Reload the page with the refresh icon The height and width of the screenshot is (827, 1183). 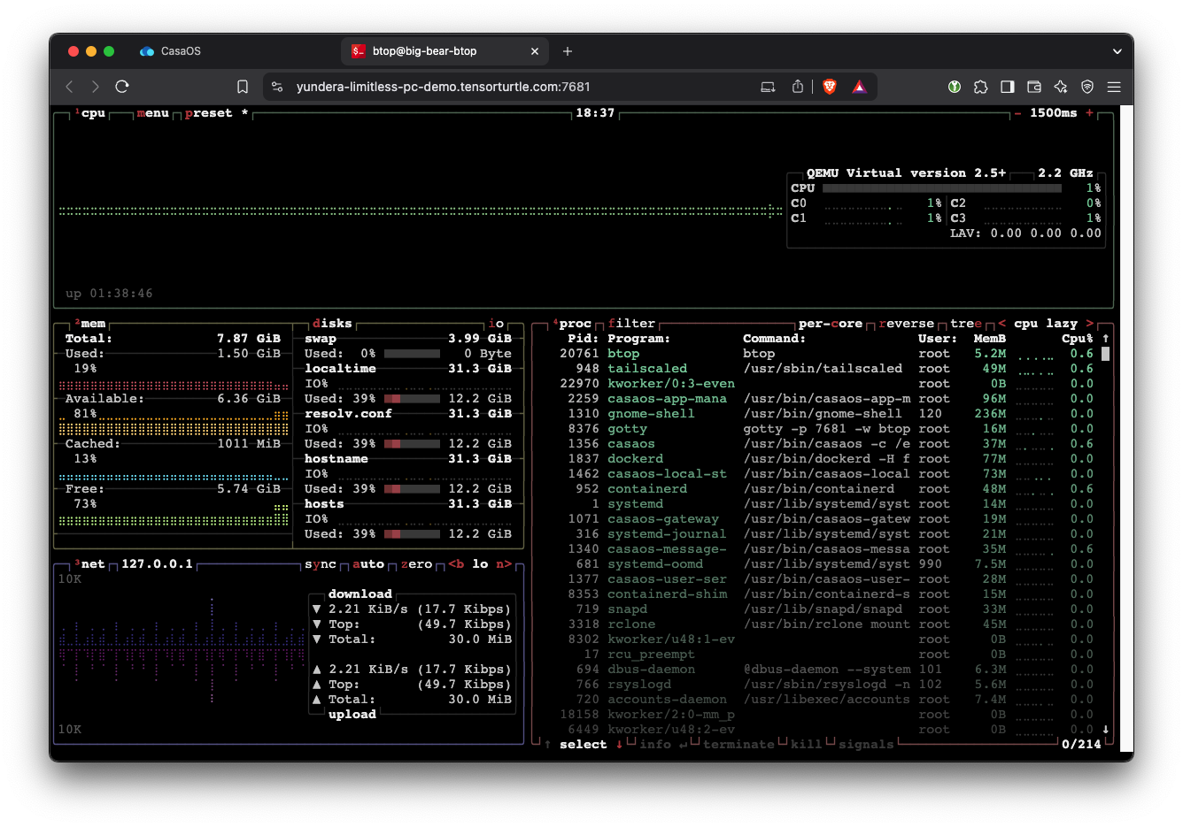pos(122,87)
